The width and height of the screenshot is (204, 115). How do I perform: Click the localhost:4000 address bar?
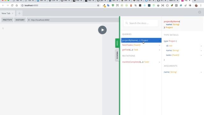point(60,5)
